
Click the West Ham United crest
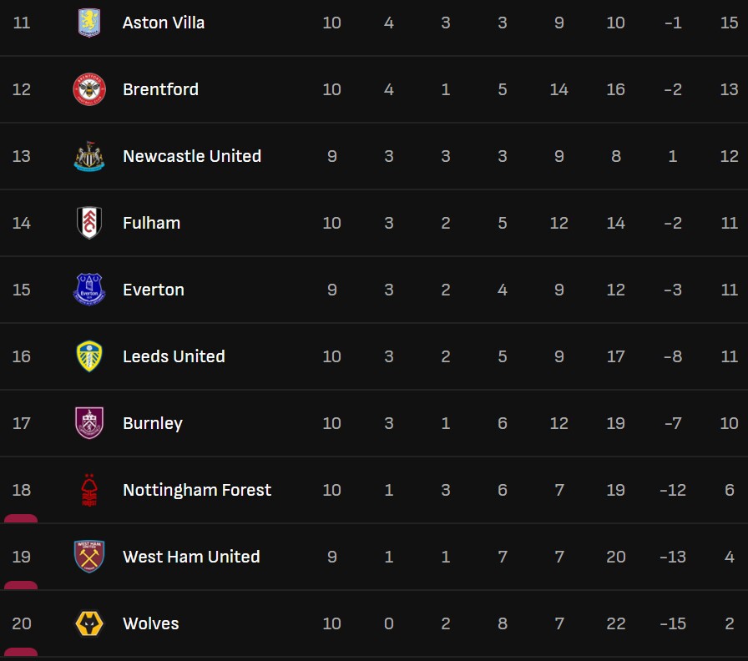(88, 557)
